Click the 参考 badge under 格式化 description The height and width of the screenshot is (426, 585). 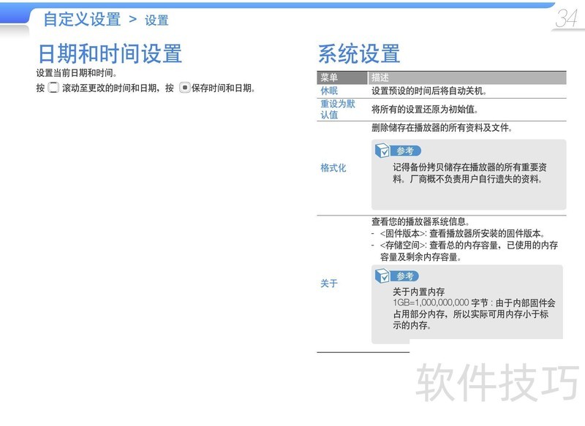pyautogui.click(x=406, y=151)
